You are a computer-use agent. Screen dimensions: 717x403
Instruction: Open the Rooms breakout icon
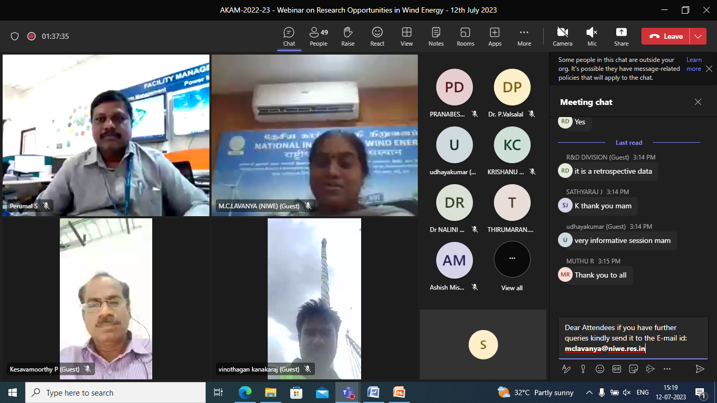(x=465, y=37)
